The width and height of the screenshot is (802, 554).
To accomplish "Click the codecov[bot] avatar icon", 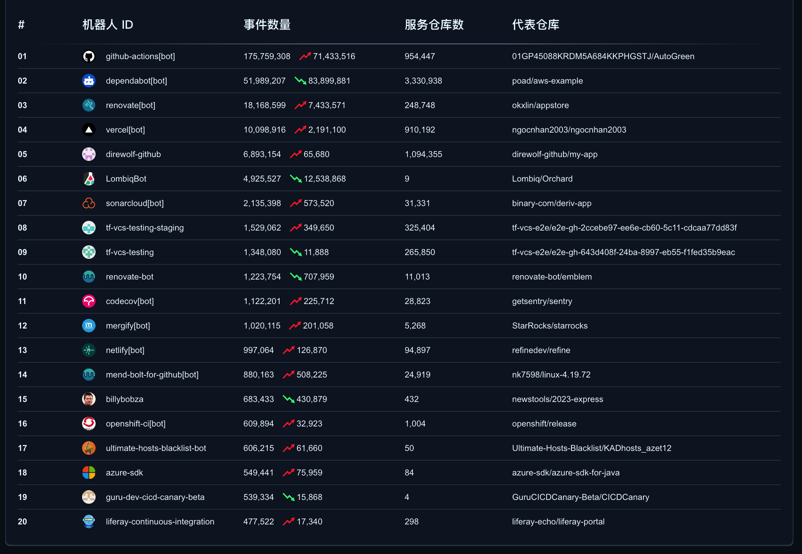I will click(89, 301).
